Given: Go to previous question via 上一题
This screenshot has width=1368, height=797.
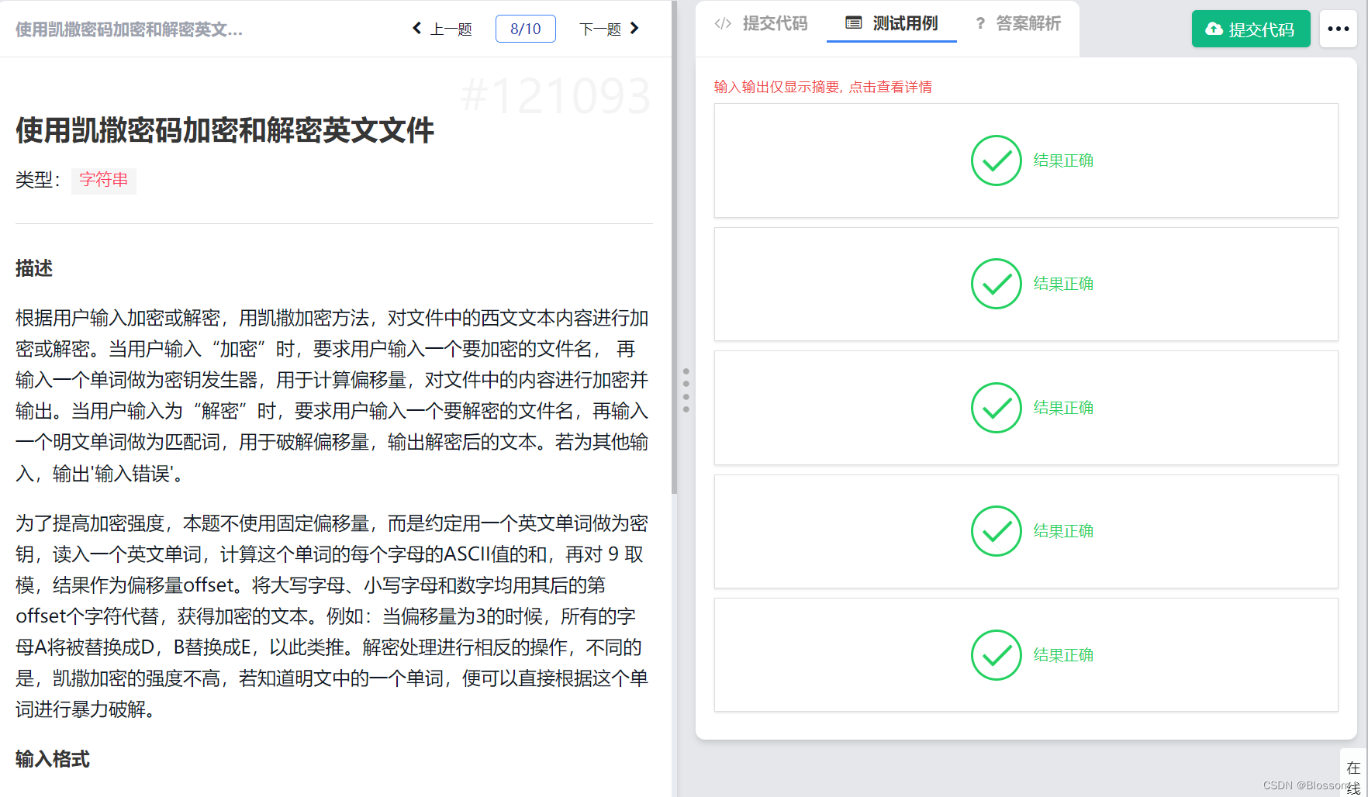Looking at the screenshot, I should coord(452,28).
